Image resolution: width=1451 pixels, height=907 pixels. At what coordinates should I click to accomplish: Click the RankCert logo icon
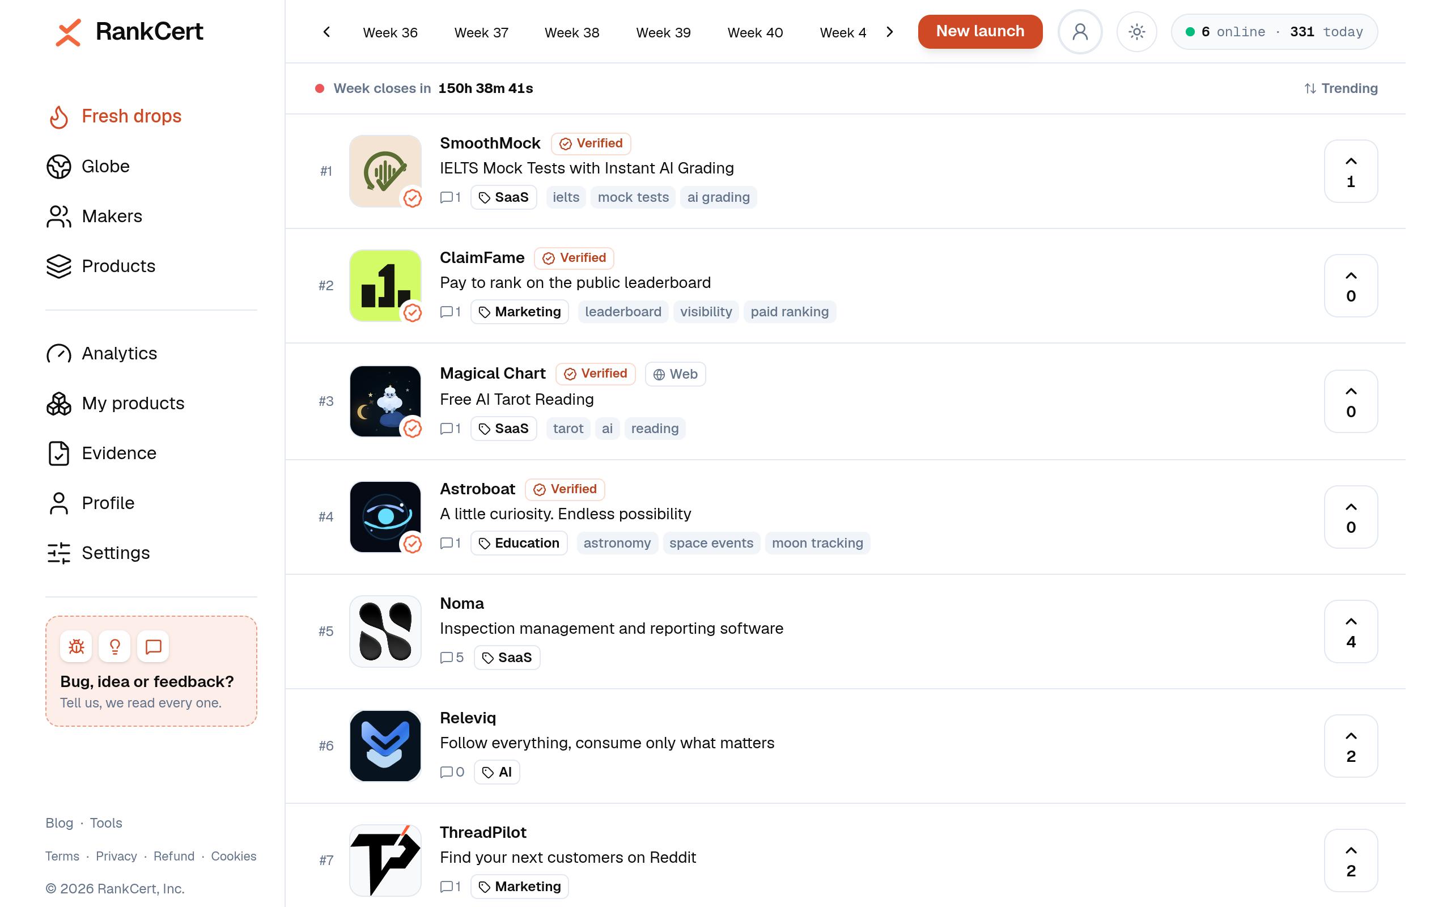click(69, 32)
